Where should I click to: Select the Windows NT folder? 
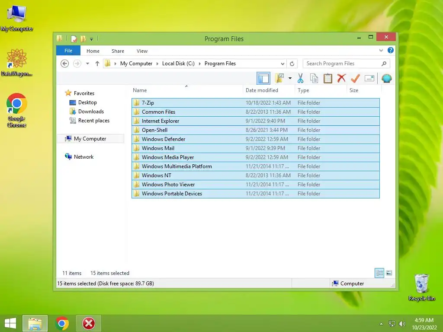pos(255,176)
